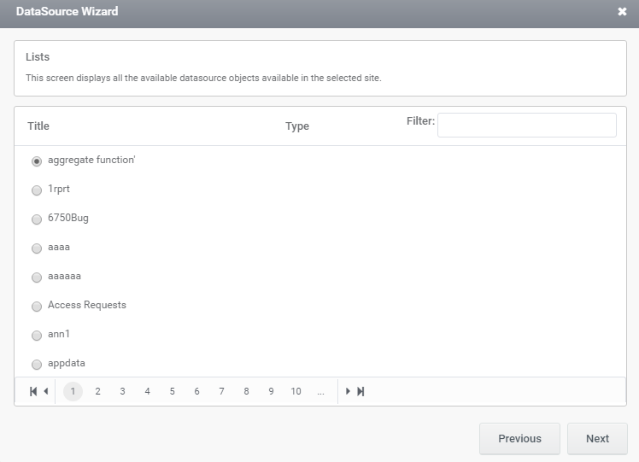Jump to last page of list
The height and width of the screenshot is (462, 639).
(361, 391)
